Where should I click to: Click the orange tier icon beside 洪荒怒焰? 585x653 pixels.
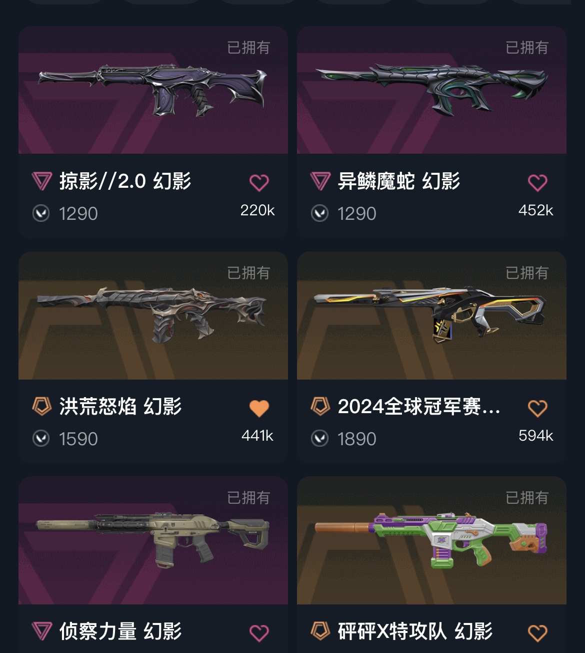tap(41, 406)
